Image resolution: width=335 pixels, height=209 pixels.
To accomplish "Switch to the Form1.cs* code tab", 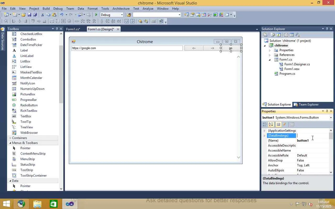I will (x=73, y=29).
